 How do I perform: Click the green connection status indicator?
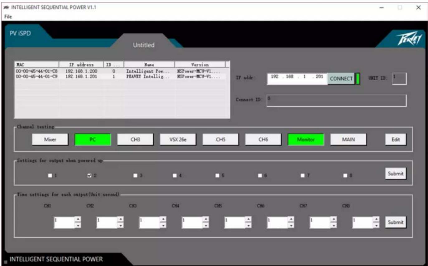tap(358, 79)
